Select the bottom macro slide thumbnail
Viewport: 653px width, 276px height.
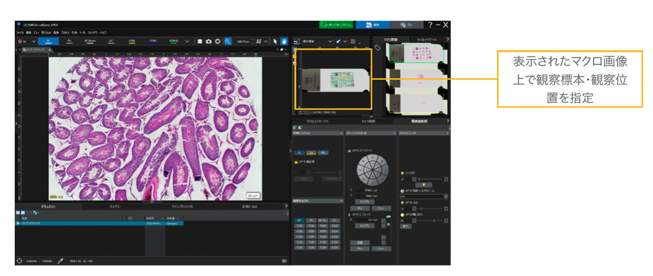pyautogui.click(x=417, y=103)
